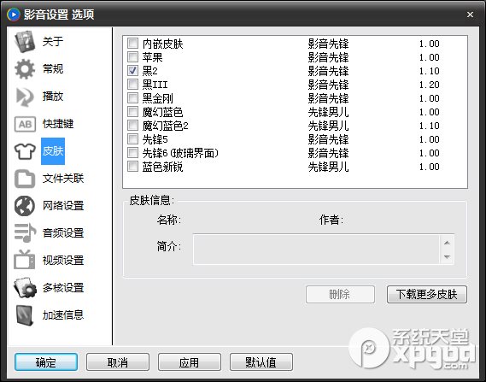Switch to the 加速信息 section
The width and height of the screenshot is (486, 382).
tap(63, 315)
